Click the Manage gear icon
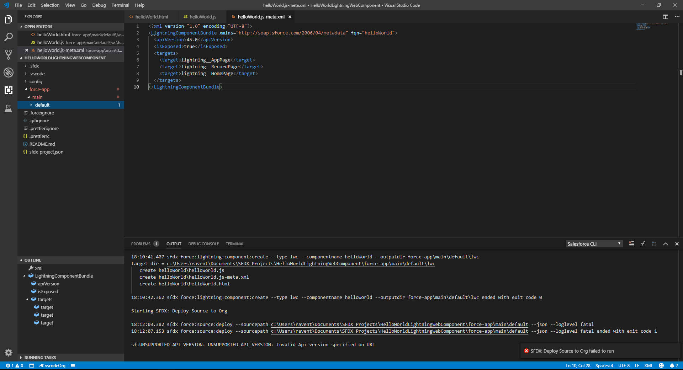Viewport: 683px width, 370px height. tap(9, 352)
